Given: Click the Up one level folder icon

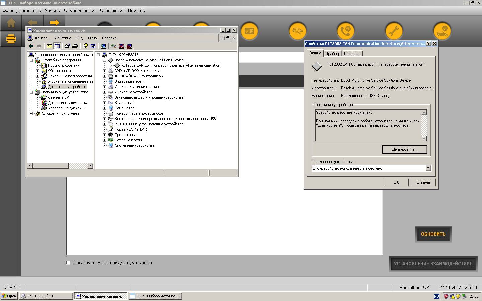Looking at the screenshot, I should (49, 46).
